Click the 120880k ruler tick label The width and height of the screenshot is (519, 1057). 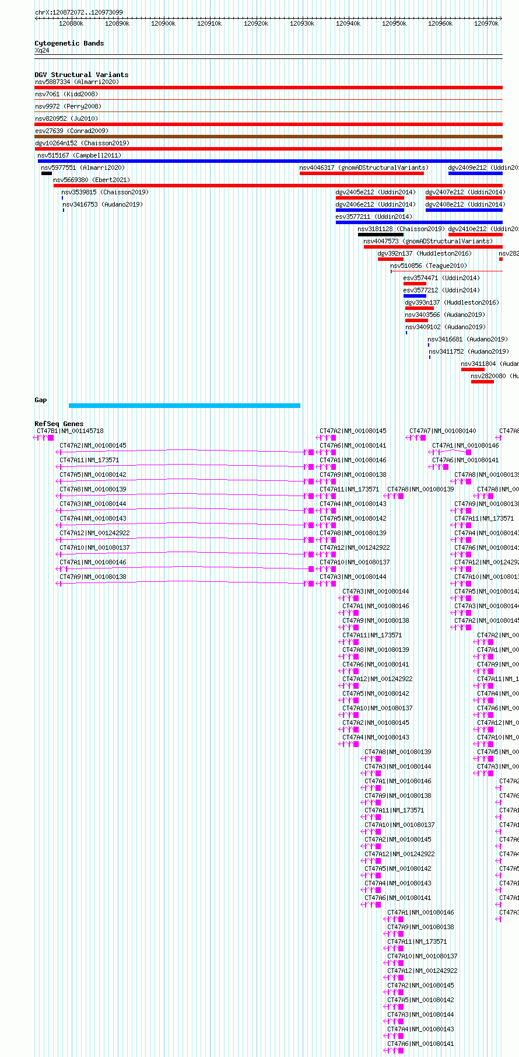pyautogui.click(x=71, y=24)
